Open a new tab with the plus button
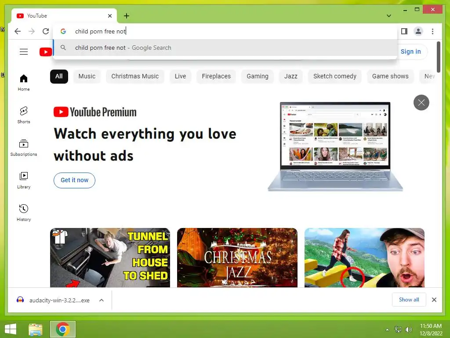The image size is (450, 338). coord(126,16)
